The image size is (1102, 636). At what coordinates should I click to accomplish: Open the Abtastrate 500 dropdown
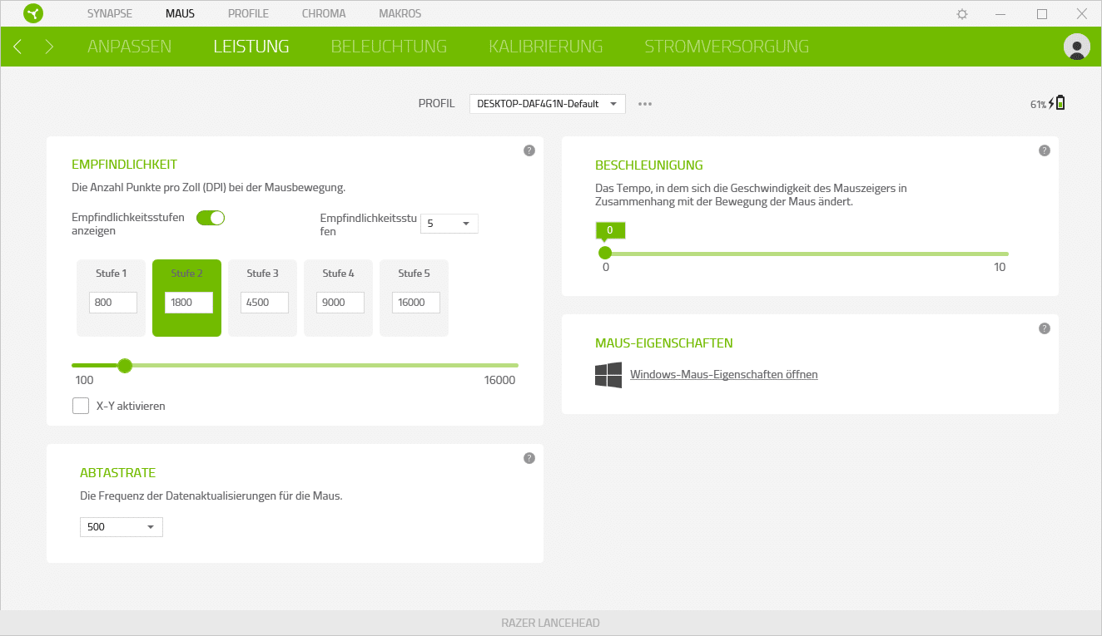pos(122,527)
